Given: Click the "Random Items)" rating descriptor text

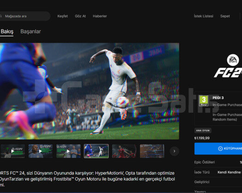Looking at the screenshot, I should [x=225, y=119].
